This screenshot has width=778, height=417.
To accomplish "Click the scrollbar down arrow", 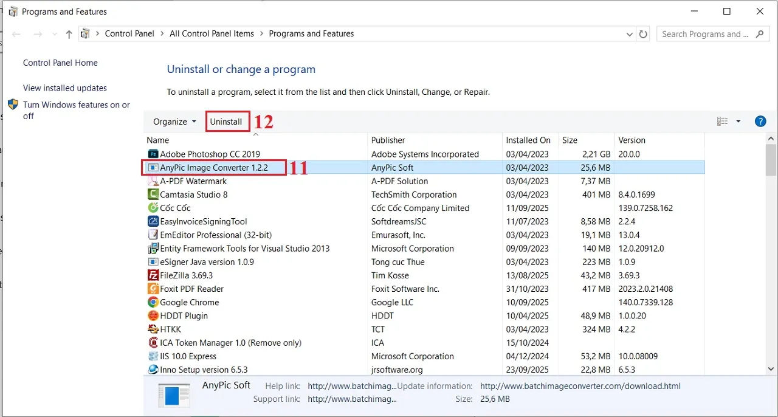I will click(x=771, y=368).
